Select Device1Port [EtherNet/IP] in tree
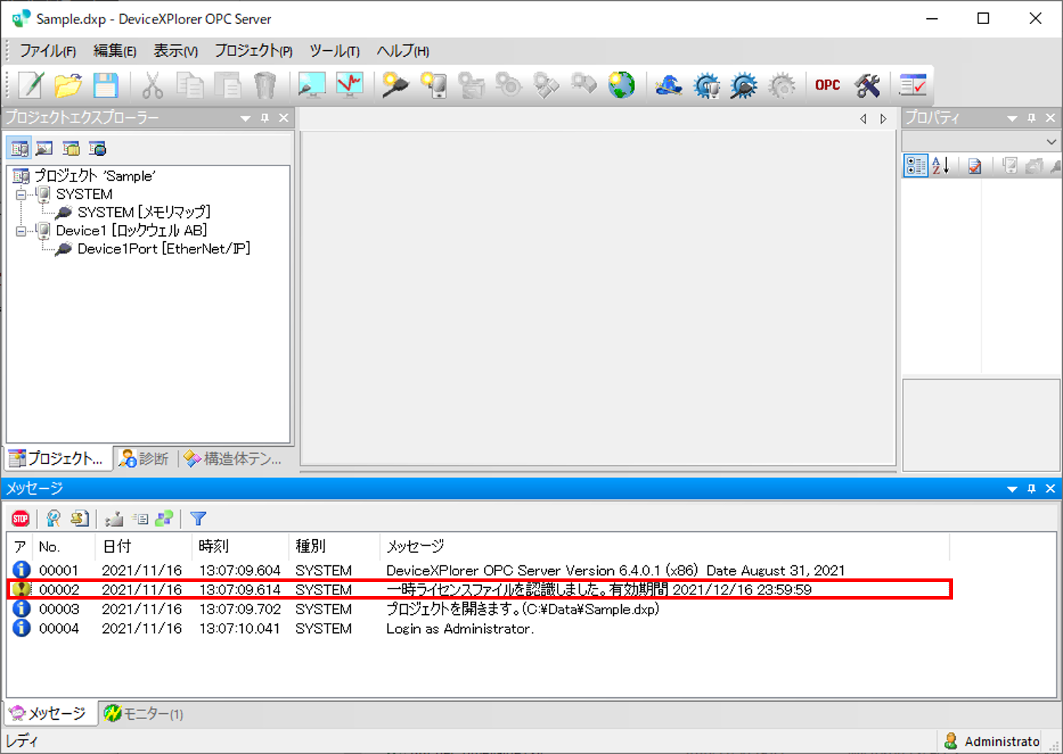 tap(163, 249)
